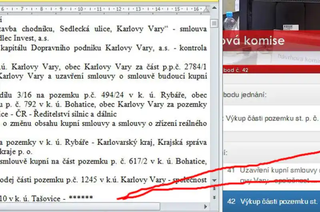This screenshot has height=212, width=320.
Task: Click the right indent marker on ruler
Action: point(206,9)
